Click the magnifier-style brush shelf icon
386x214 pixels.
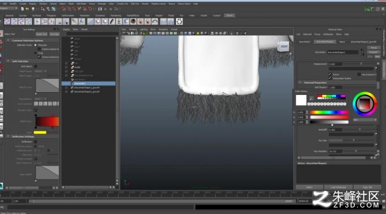pyautogui.click(x=74, y=22)
